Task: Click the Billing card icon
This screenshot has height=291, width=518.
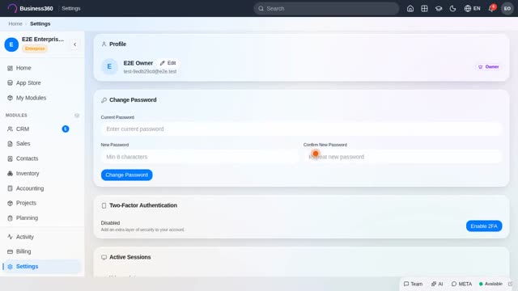Action: click(10, 251)
